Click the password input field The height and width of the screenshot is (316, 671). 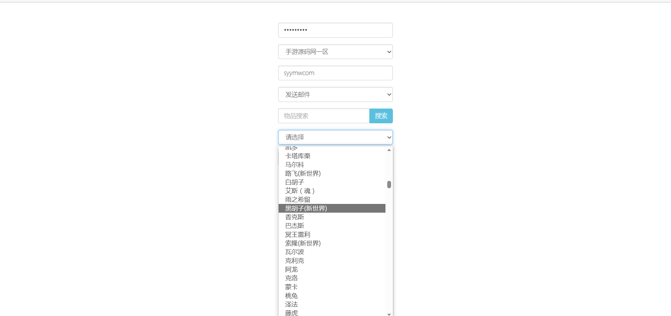(x=335, y=30)
